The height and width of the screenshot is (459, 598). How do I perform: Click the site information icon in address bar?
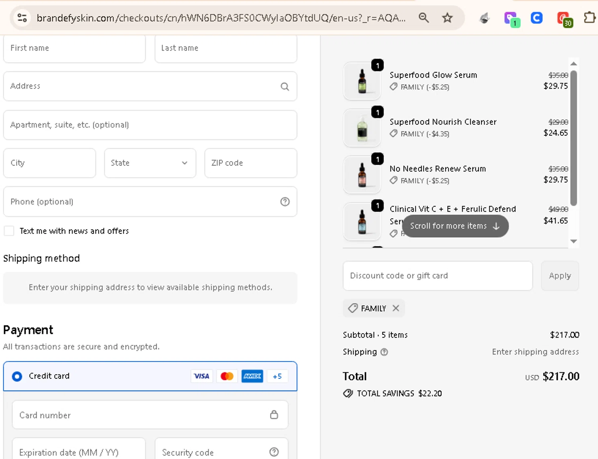point(22,18)
